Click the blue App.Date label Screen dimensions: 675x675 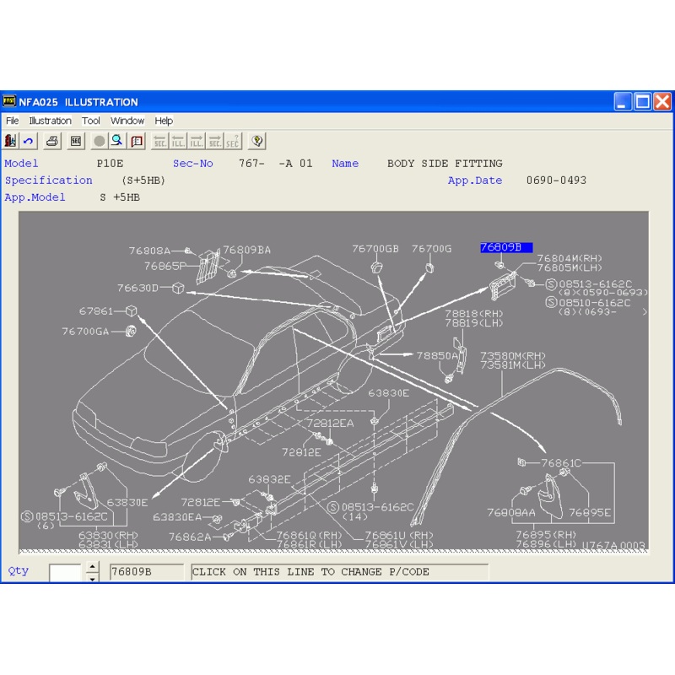click(475, 181)
